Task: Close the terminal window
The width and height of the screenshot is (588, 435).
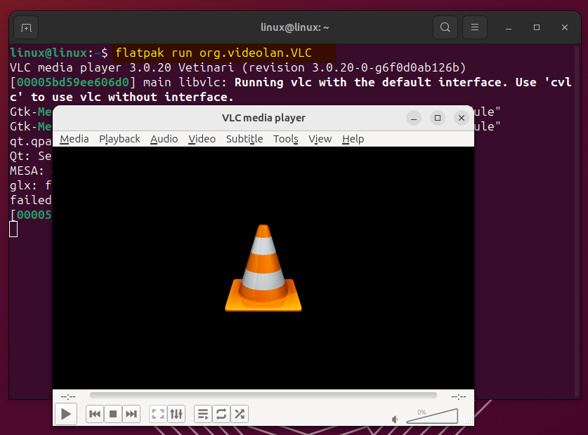Action: 565,27
